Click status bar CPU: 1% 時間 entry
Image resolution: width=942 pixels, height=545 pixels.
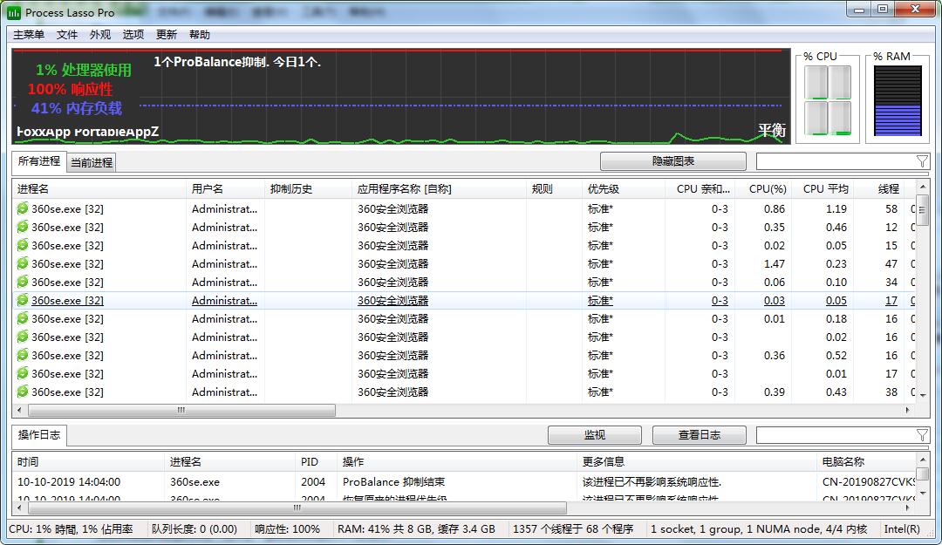click(x=71, y=528)
